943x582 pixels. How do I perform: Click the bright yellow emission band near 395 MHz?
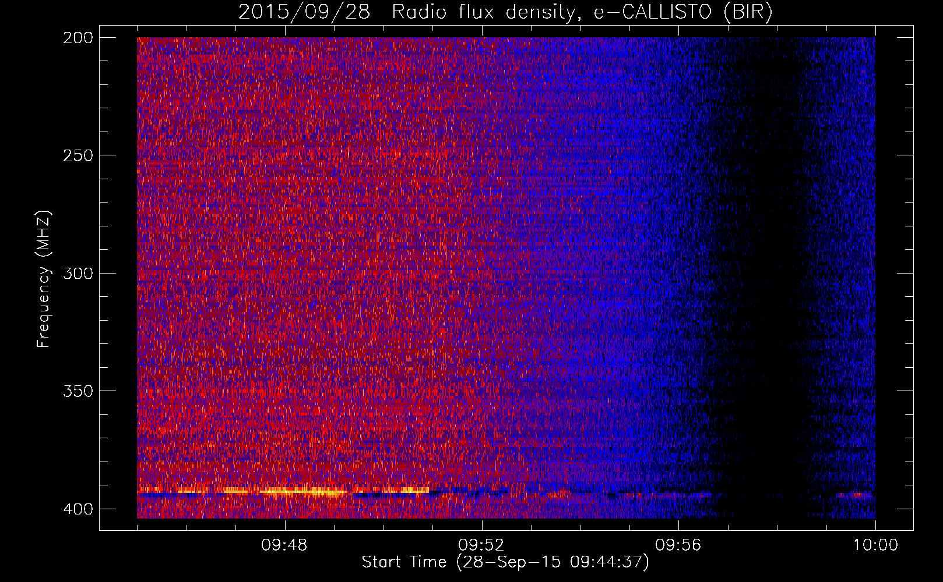[x=284, y=491]
